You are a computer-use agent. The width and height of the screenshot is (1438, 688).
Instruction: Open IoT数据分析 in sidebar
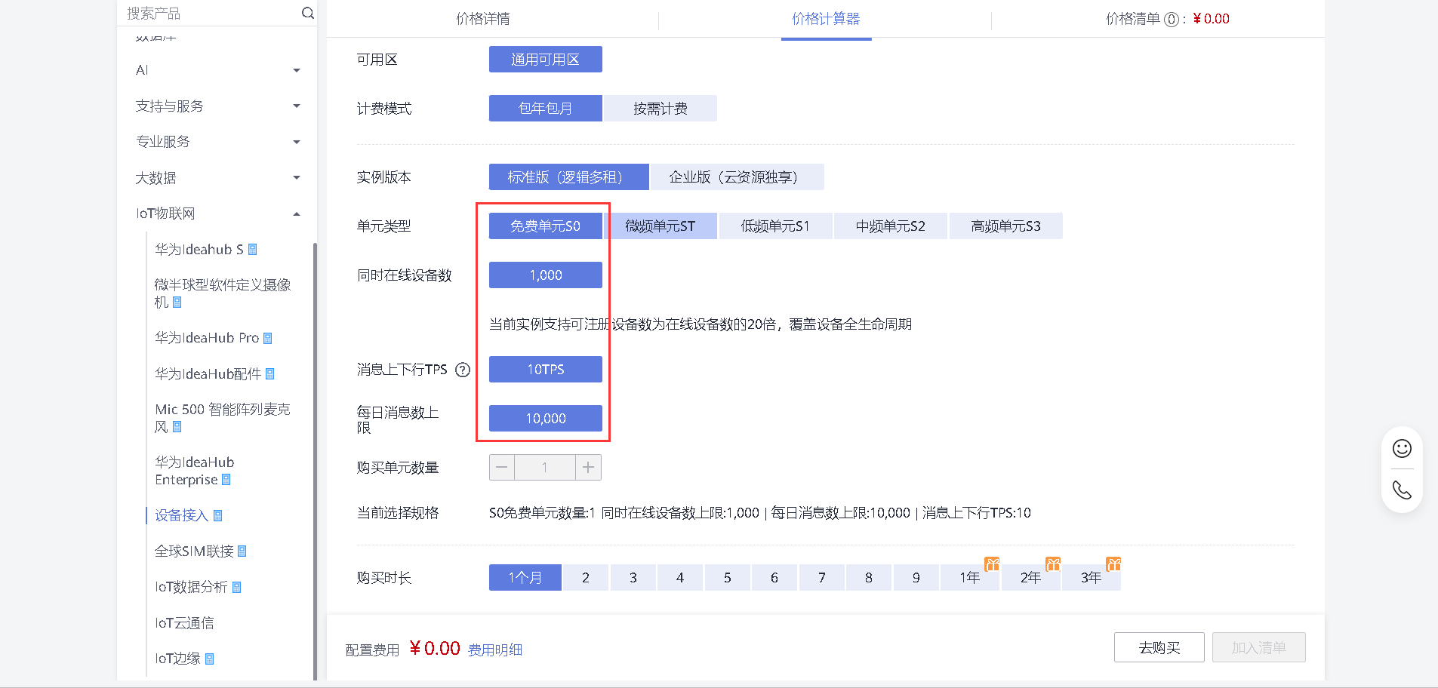coord(191,588)
